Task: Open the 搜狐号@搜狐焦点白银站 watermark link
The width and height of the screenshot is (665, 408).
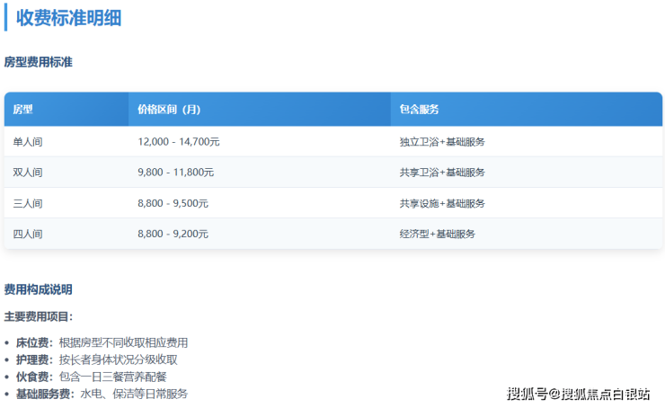Action: point(578,394)
